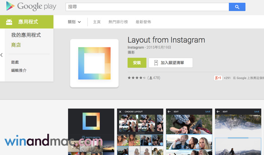Screen dimensions: 264x155
Task: Click the Android robot icon in the green header
Action: [x=9, y=22]
